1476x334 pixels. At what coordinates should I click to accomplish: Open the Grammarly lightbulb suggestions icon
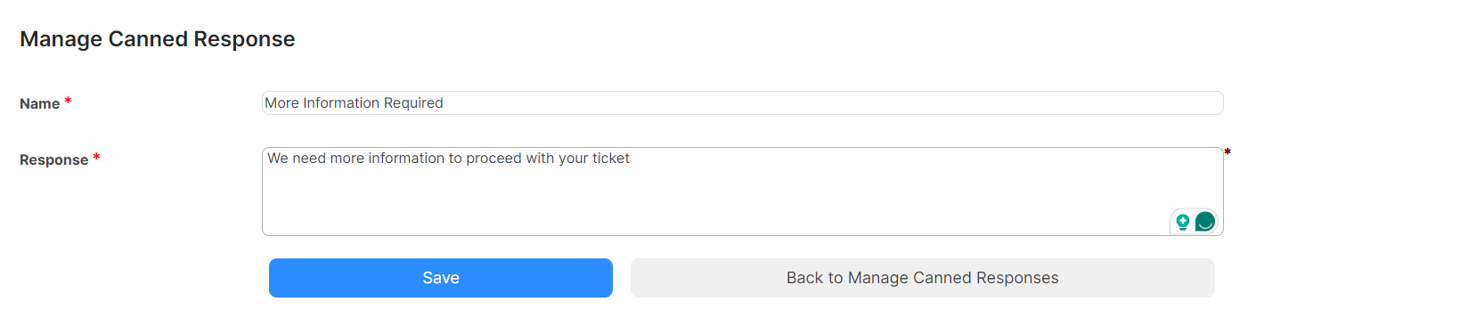(1182, 222)
